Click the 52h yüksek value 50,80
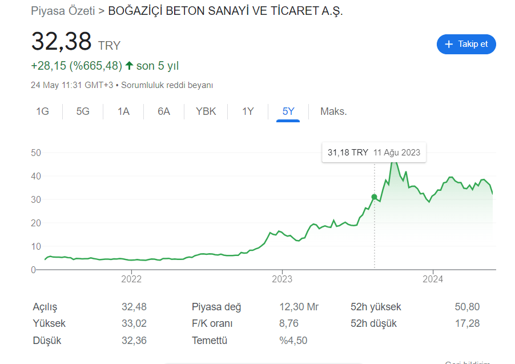 pyautogui.click(x=467, y=307)
